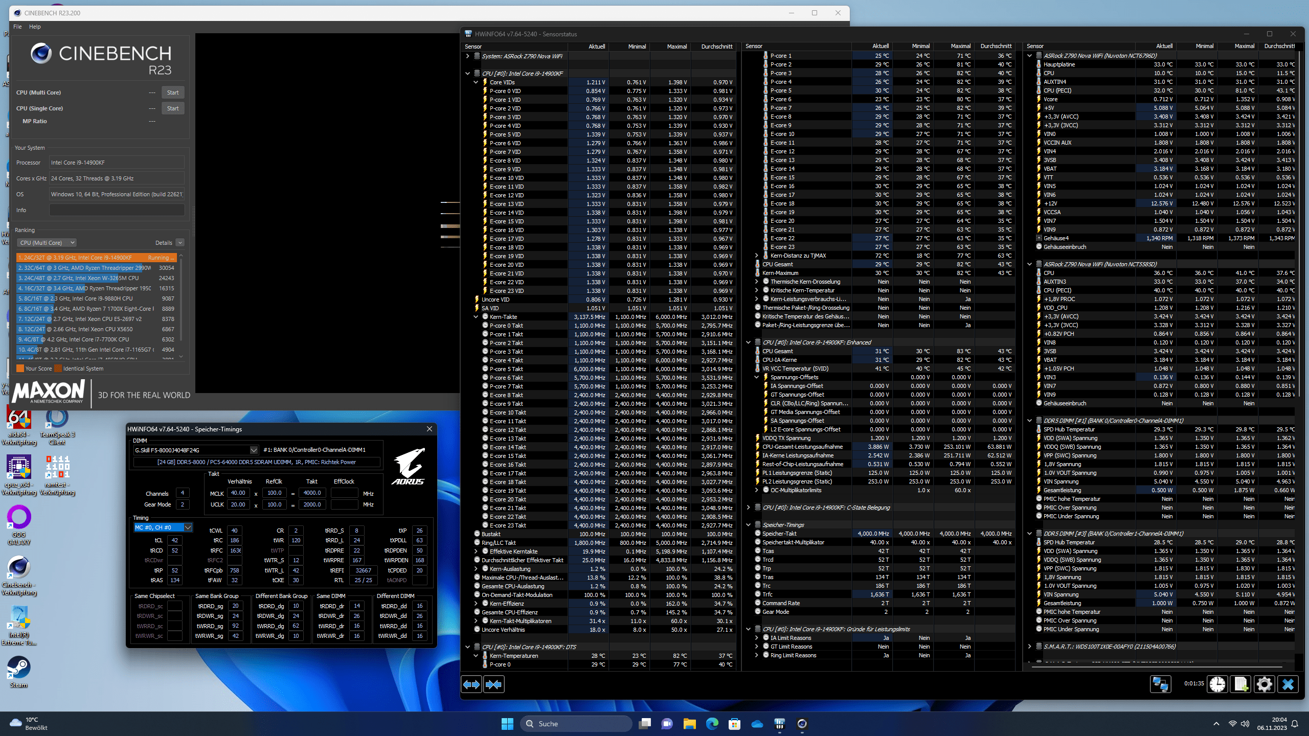
Task: Collapse CPU [#0] Intel Core i9-14900KF tree
Action: click(467, 74)
